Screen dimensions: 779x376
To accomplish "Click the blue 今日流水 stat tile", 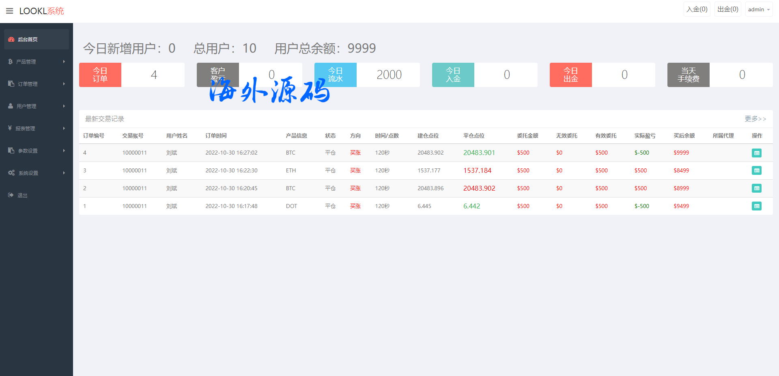I will click(x=336, y=75).
